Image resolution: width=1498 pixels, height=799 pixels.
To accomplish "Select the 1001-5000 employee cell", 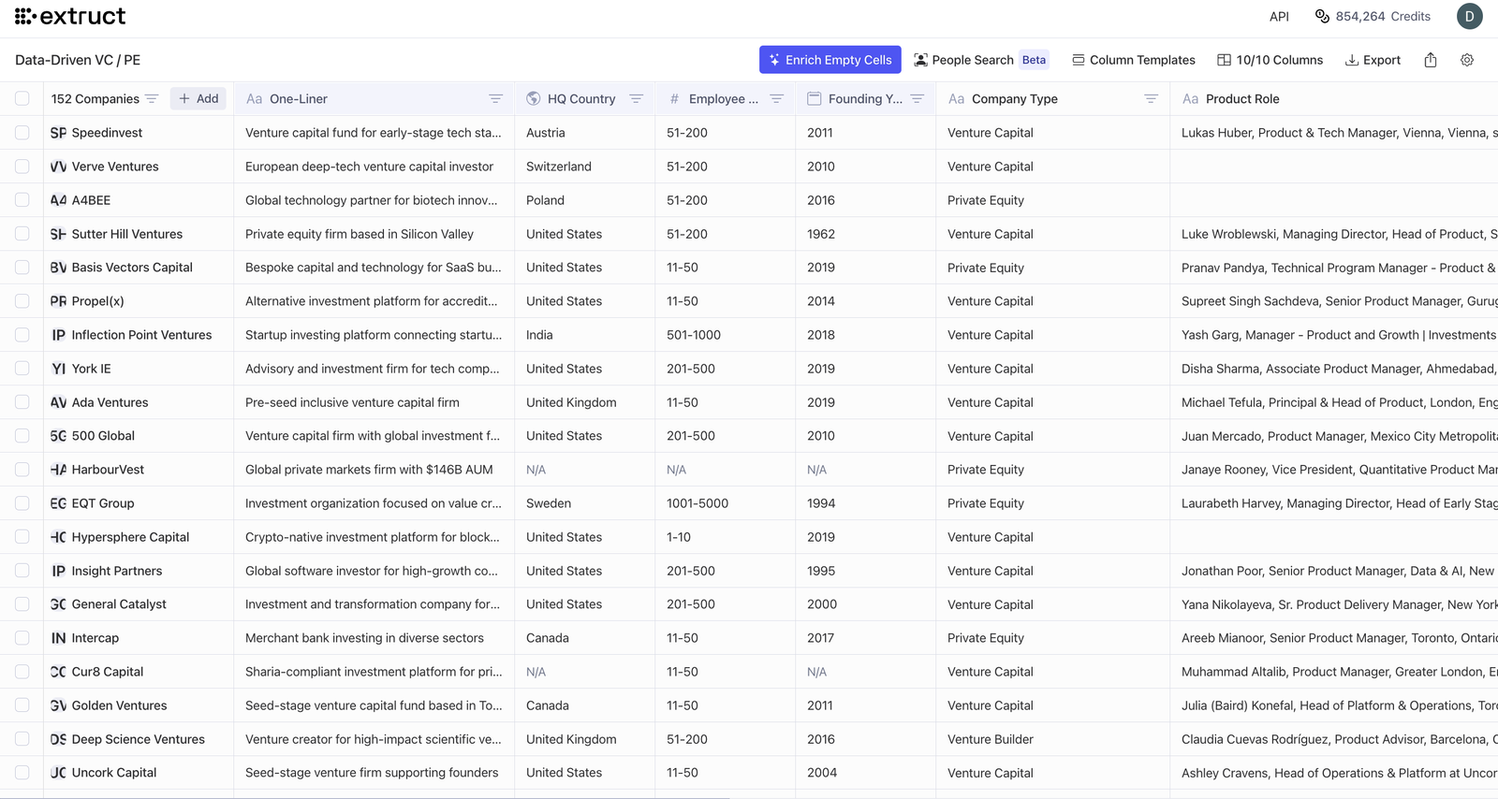I will 725,503.
